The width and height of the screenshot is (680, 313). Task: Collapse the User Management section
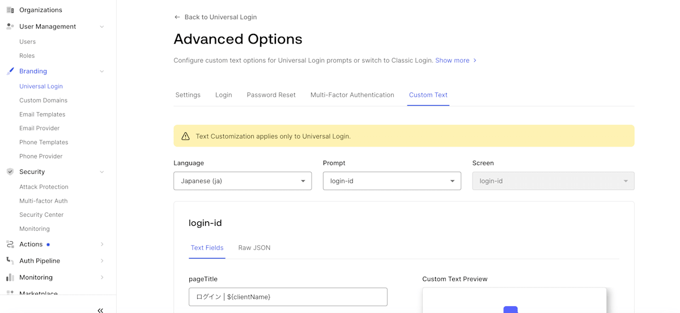coord(102,27)
